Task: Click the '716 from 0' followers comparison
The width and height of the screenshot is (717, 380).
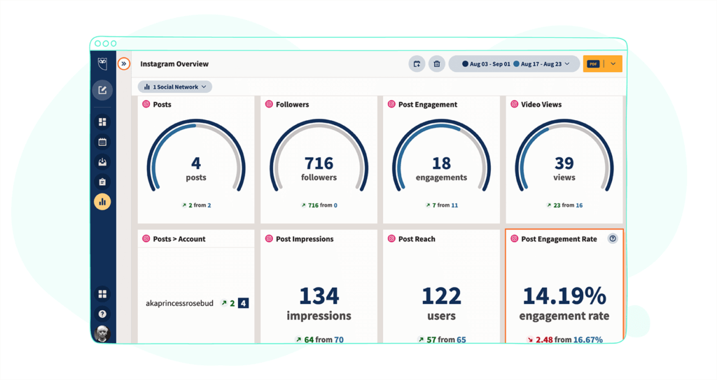Action: pyautogui.click(x=319, y=205)
